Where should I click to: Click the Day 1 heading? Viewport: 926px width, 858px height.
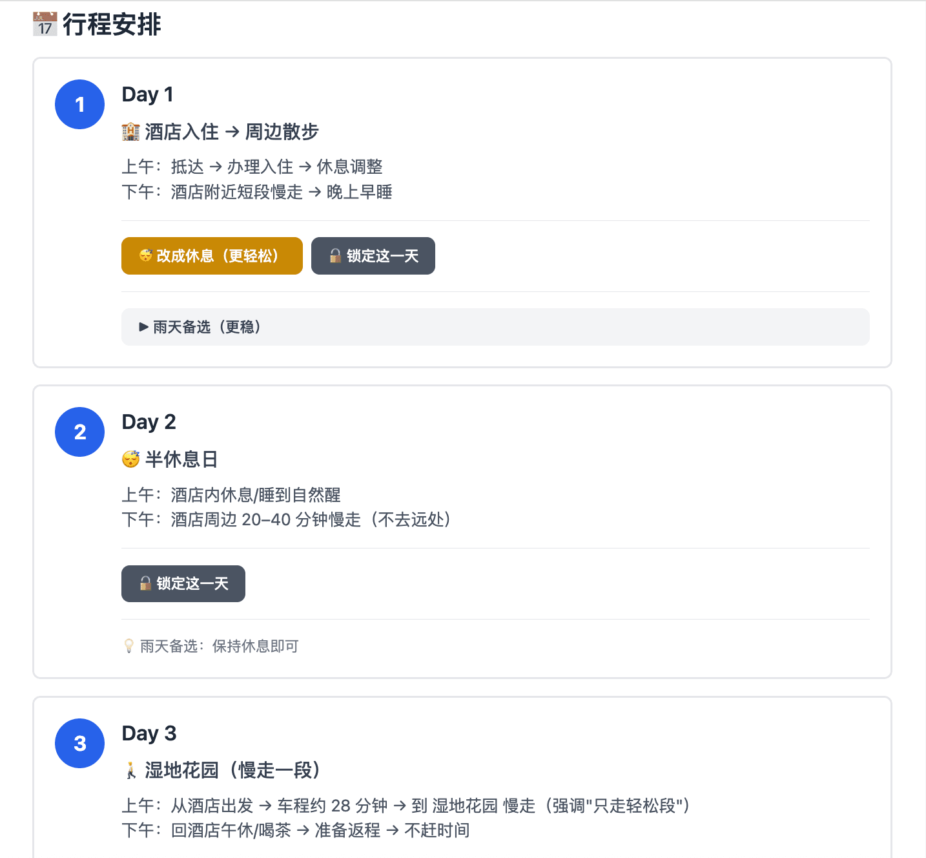coord(147,94)
